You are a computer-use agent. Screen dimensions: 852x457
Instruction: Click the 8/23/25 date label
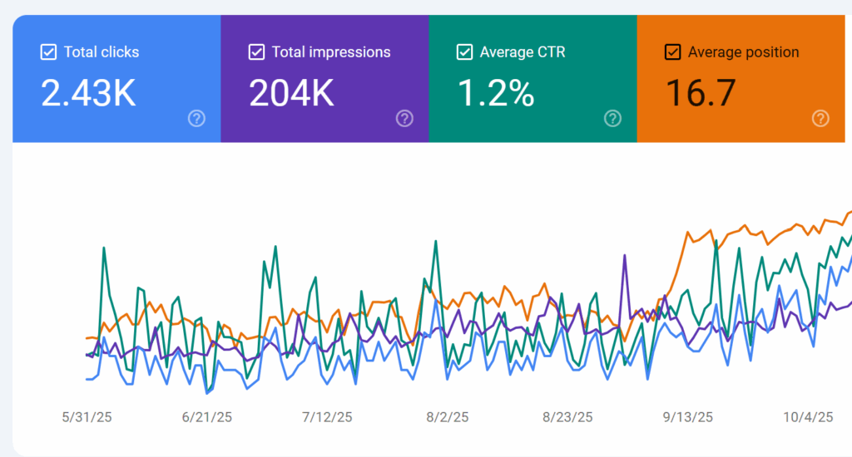[567, 417]
